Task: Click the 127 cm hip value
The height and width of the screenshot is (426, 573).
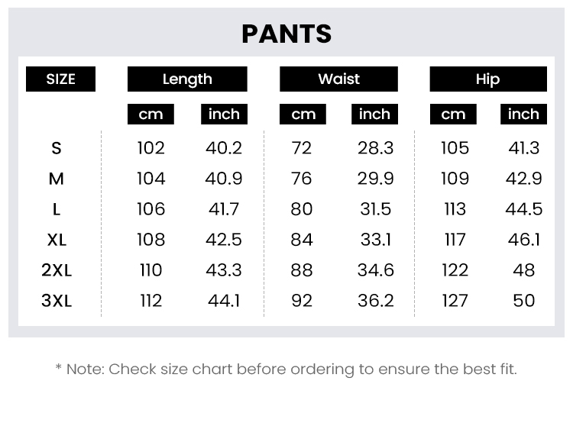Action: tap(455, 301)
